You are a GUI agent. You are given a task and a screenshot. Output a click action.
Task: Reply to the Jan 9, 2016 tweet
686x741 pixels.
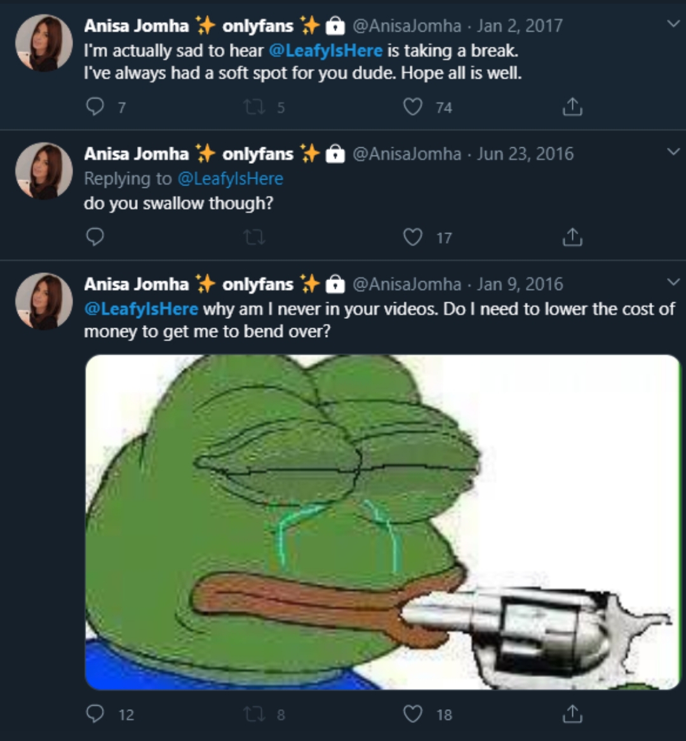[x=95, y=714]
